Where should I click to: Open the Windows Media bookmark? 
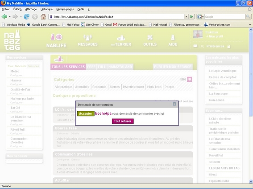13,24
